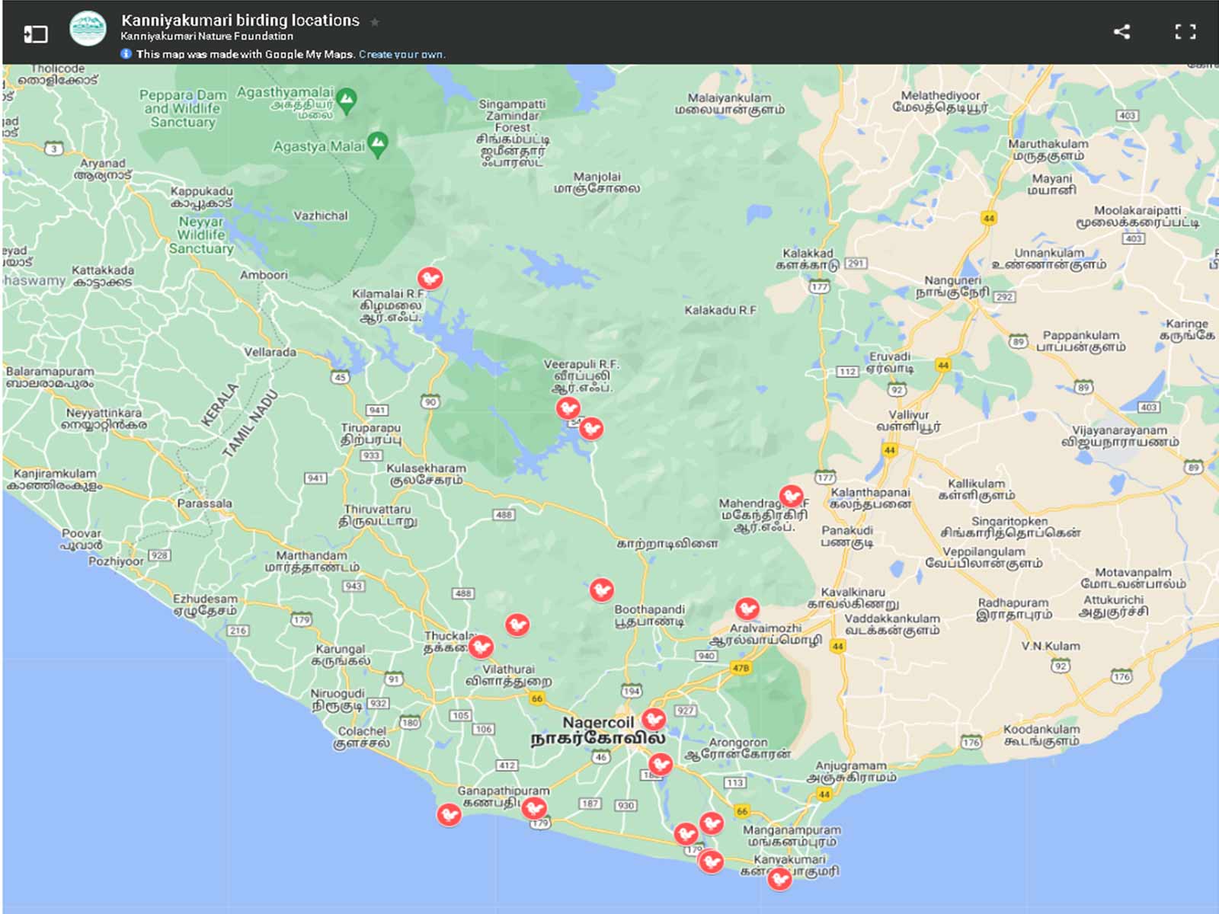
Task: Click the Karungal town label
Action: click(x=341, y=654)
